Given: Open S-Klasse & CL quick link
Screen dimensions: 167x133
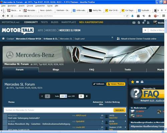Looking at the screenshot, I should pyautogui.click(x=50, y=39).
